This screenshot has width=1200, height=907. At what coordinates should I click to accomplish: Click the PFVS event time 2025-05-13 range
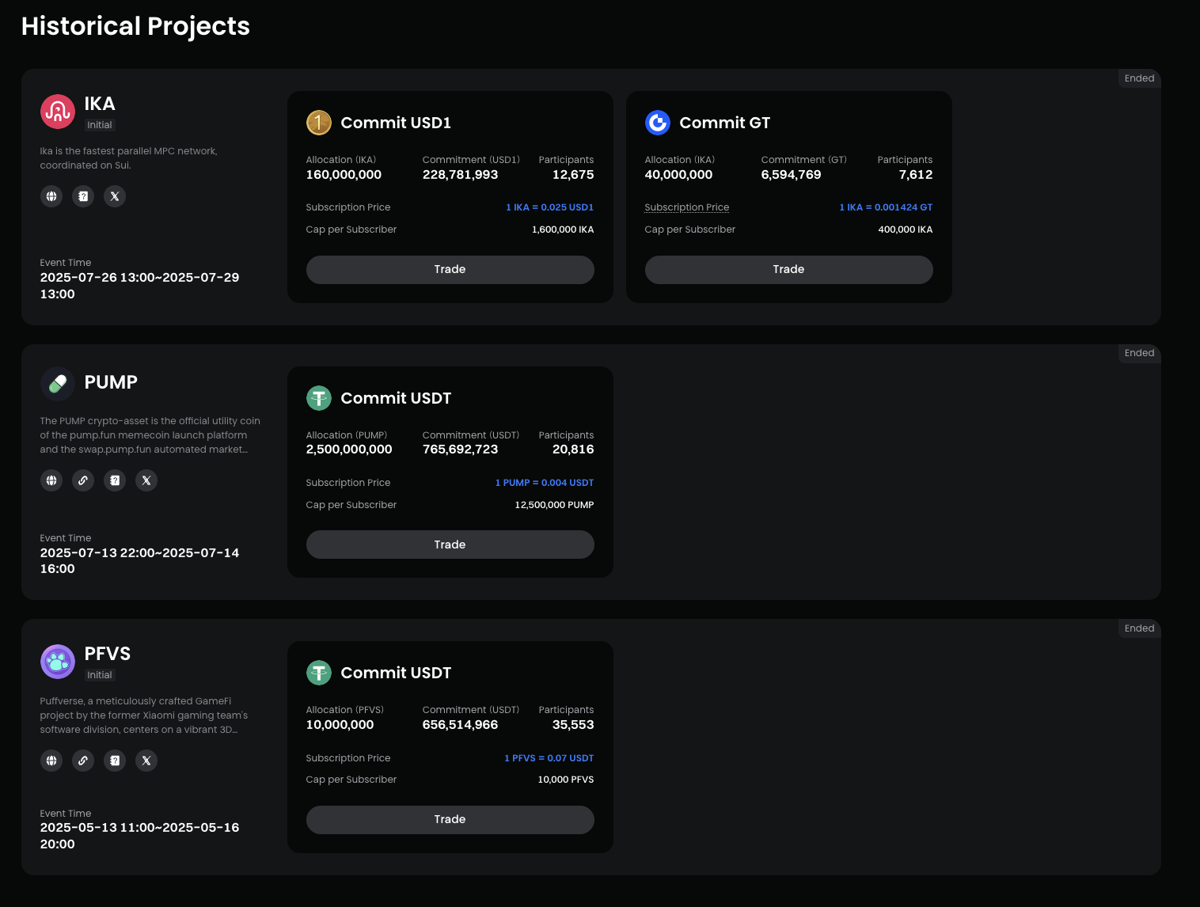[x=139, y=836]
